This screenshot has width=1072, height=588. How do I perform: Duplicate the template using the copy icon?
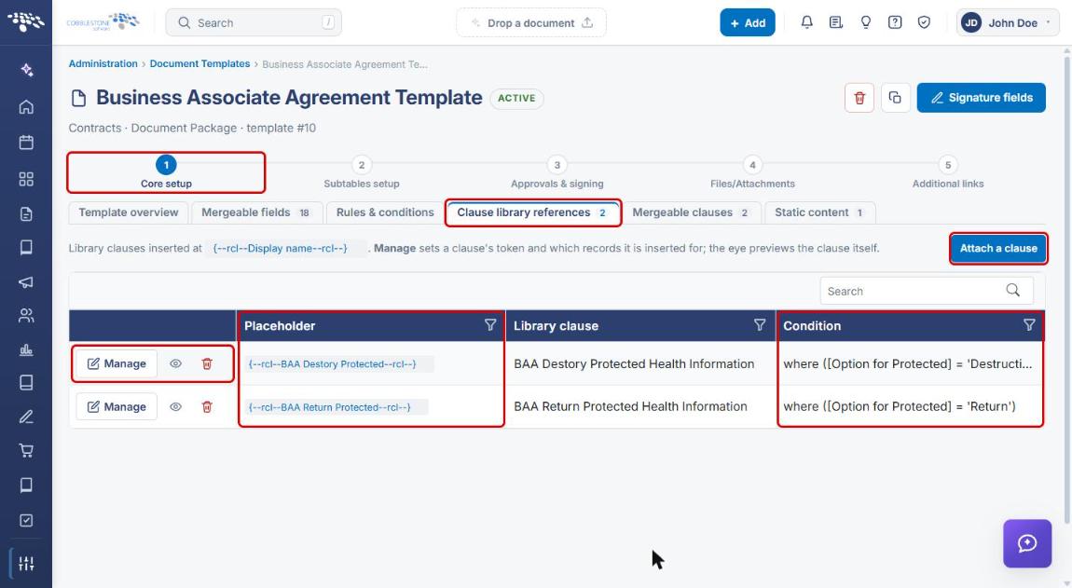pos(895,98)
